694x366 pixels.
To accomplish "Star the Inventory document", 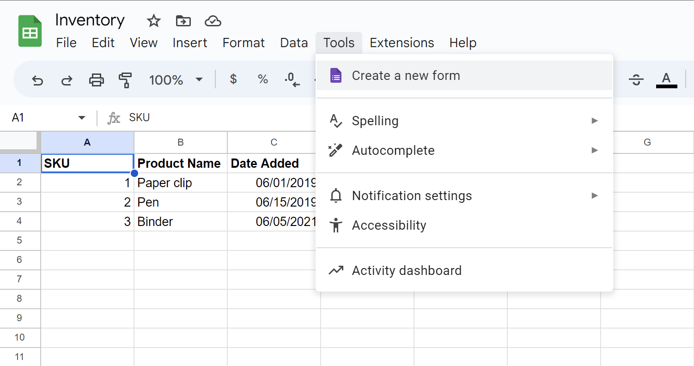I will tap(153, 21).
